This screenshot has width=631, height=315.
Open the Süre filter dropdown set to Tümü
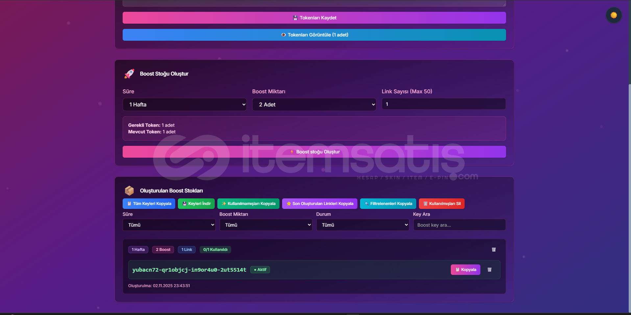(x=169, y=225)
